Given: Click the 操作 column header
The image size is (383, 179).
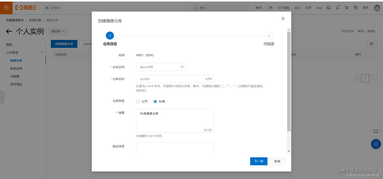Looking at the screenshot, I should tap(358, 54).
